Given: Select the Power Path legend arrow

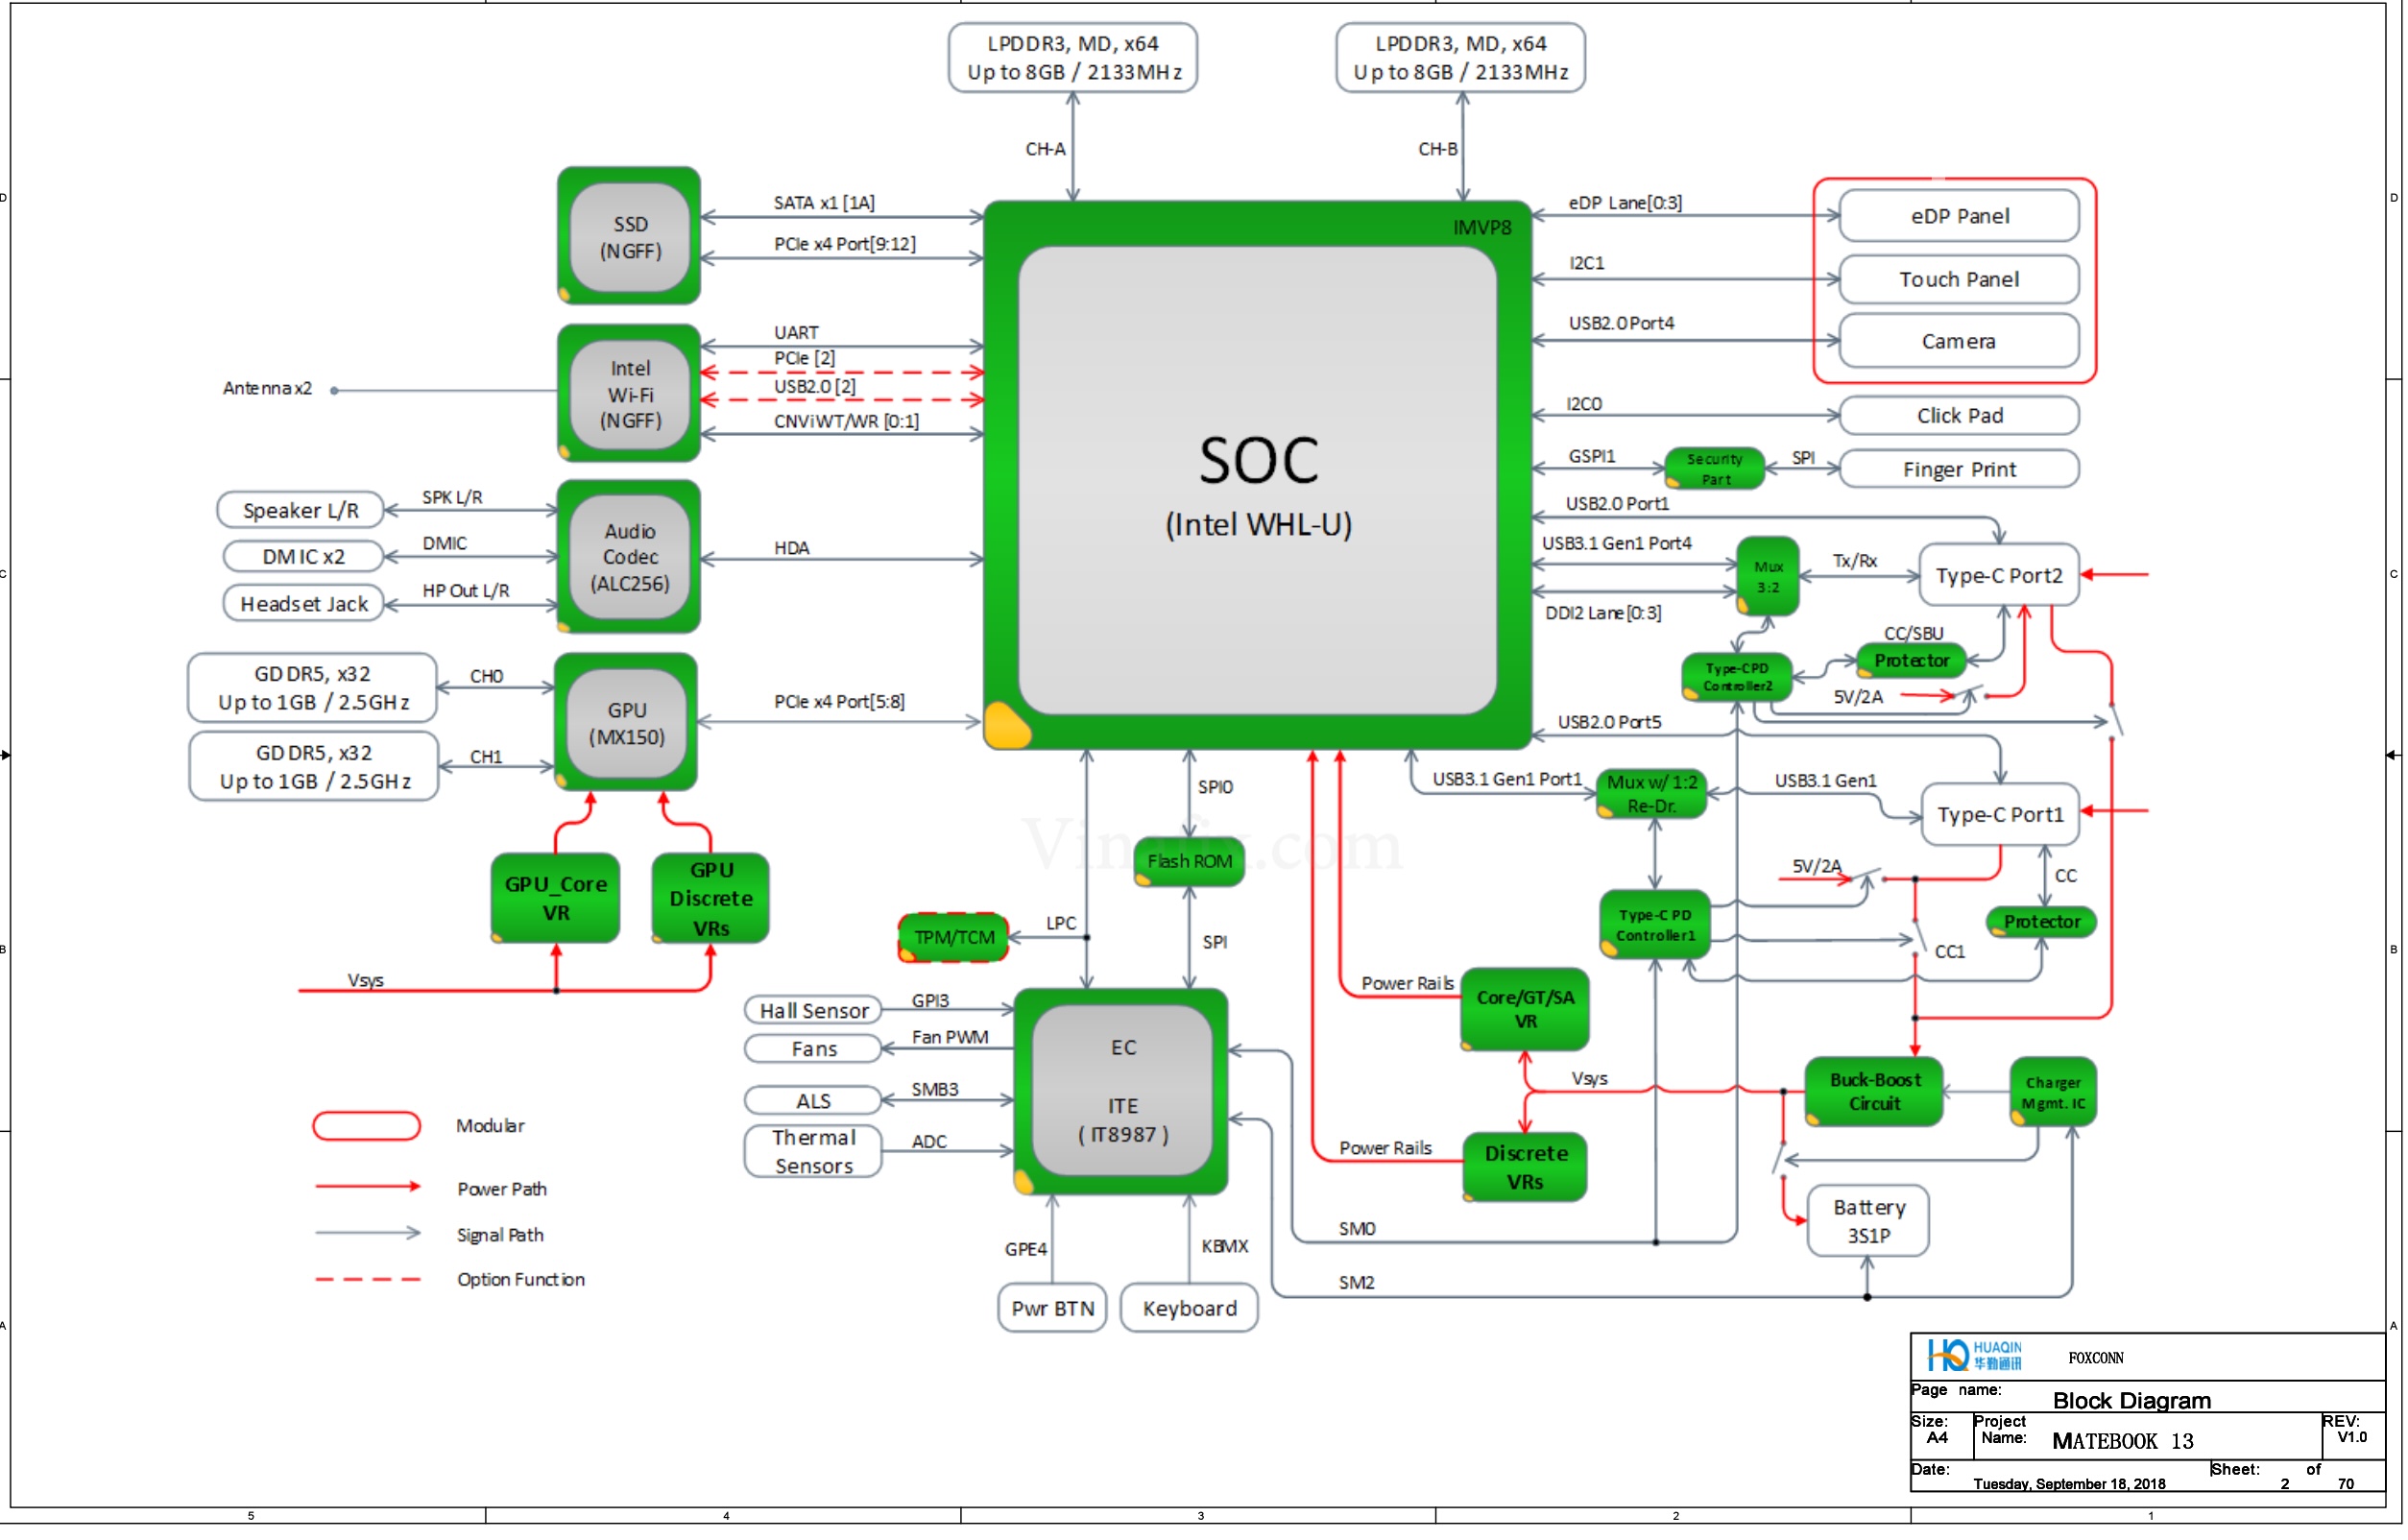Looking at the screenshot, I should pos(368,1187).
